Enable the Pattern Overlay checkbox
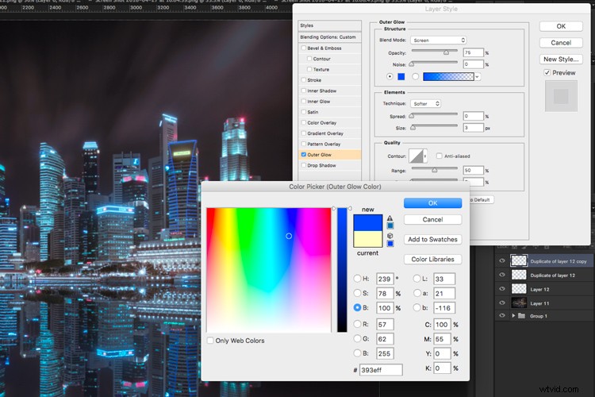Viewport: 595px width, 397px height. tap(304, 144)
